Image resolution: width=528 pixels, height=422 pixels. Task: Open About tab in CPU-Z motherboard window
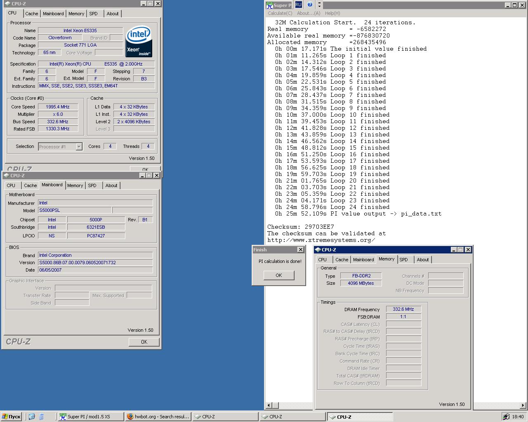pyautogui.click(x=111, y=185)
